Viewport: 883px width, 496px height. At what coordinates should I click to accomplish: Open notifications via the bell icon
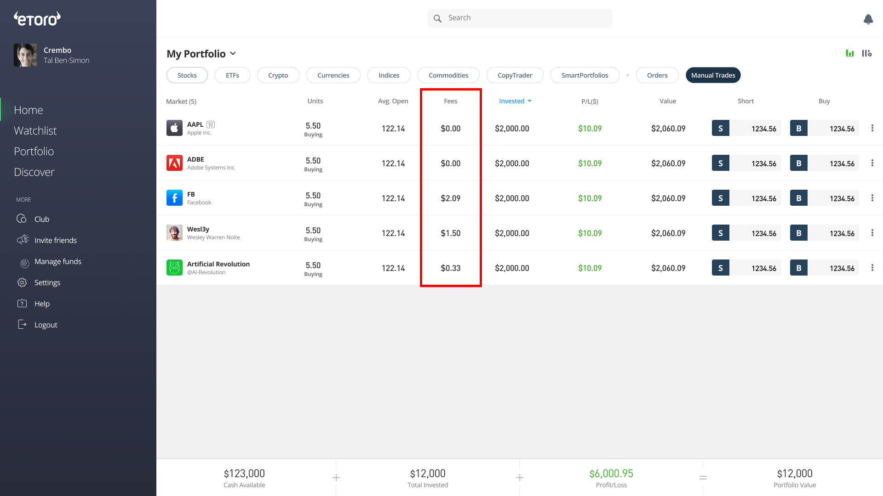pos(868,19)
